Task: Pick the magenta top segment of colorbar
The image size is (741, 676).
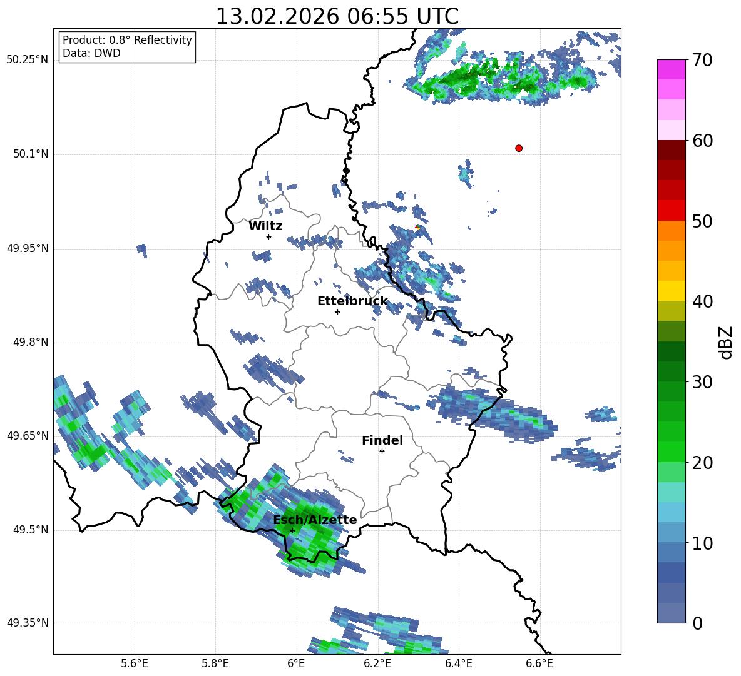Action: pos(671,69)
